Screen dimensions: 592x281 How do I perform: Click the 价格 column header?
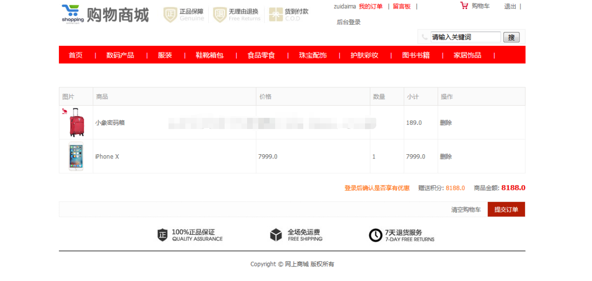pyautogui.click(x=265, y=97)
